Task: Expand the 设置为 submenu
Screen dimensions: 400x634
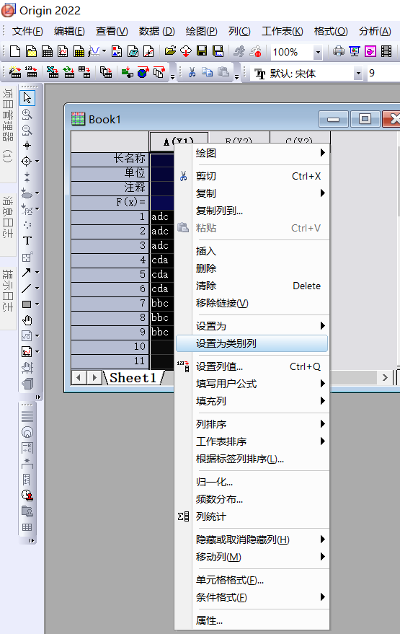Action: 252,326
